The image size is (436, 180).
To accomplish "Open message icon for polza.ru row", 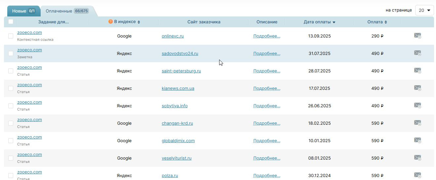I will click(x=417, y=175).
